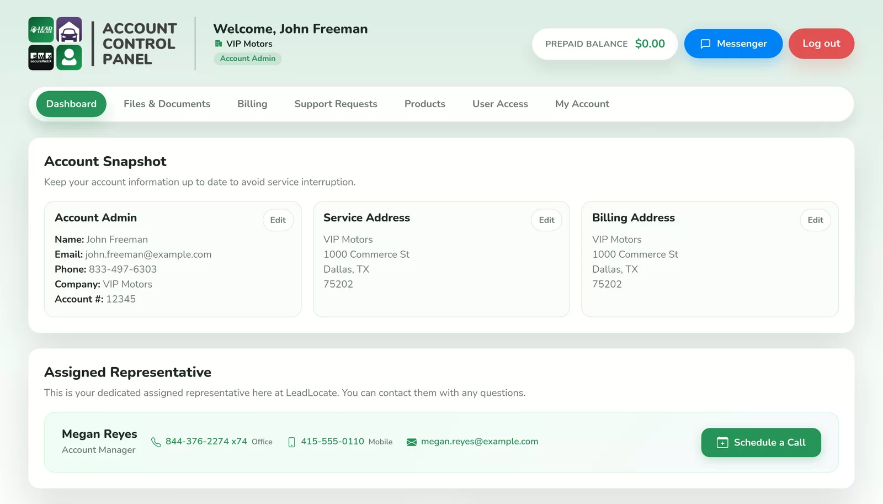Click the mobile phone icon
Viewport: 883px width, 504px height.
(x=292, y=442)
